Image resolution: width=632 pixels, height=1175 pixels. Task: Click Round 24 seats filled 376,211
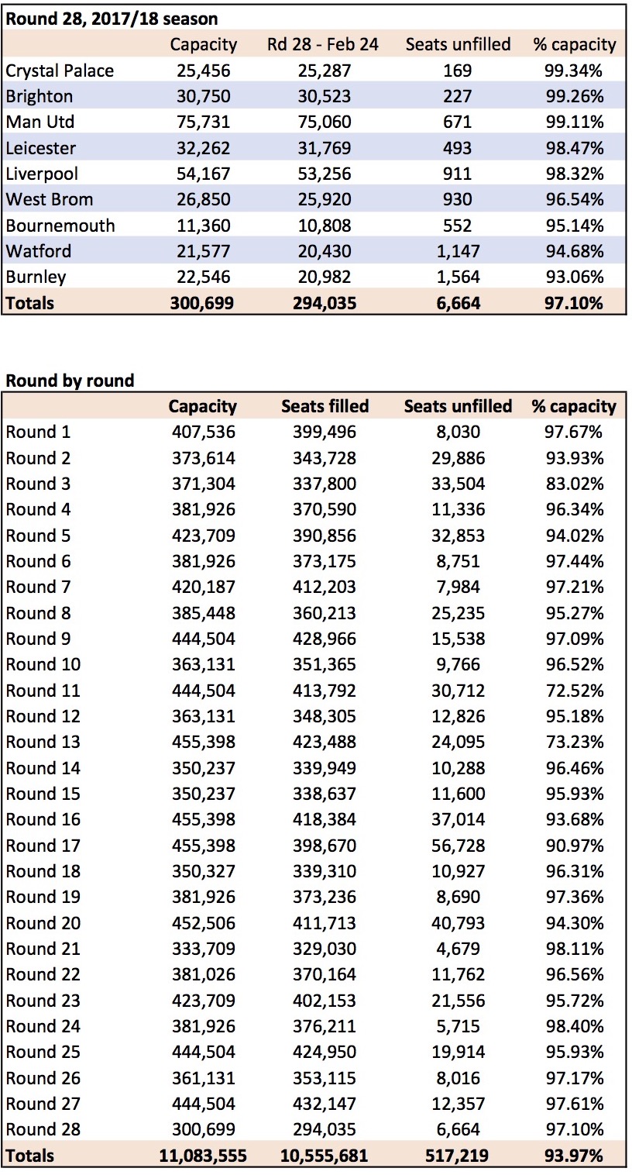click(325, 1026)
